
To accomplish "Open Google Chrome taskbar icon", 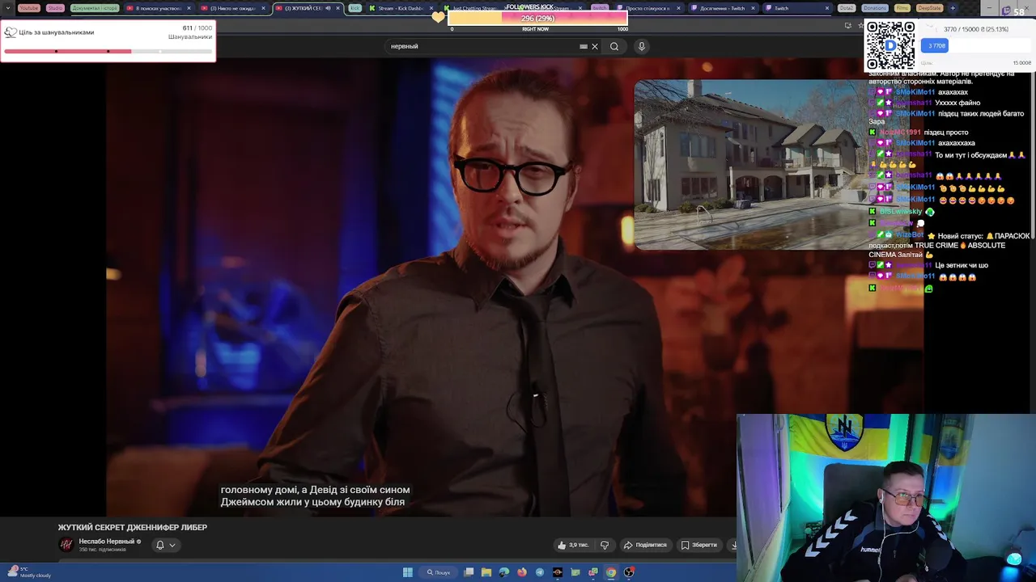I will [x=611, y=572].
